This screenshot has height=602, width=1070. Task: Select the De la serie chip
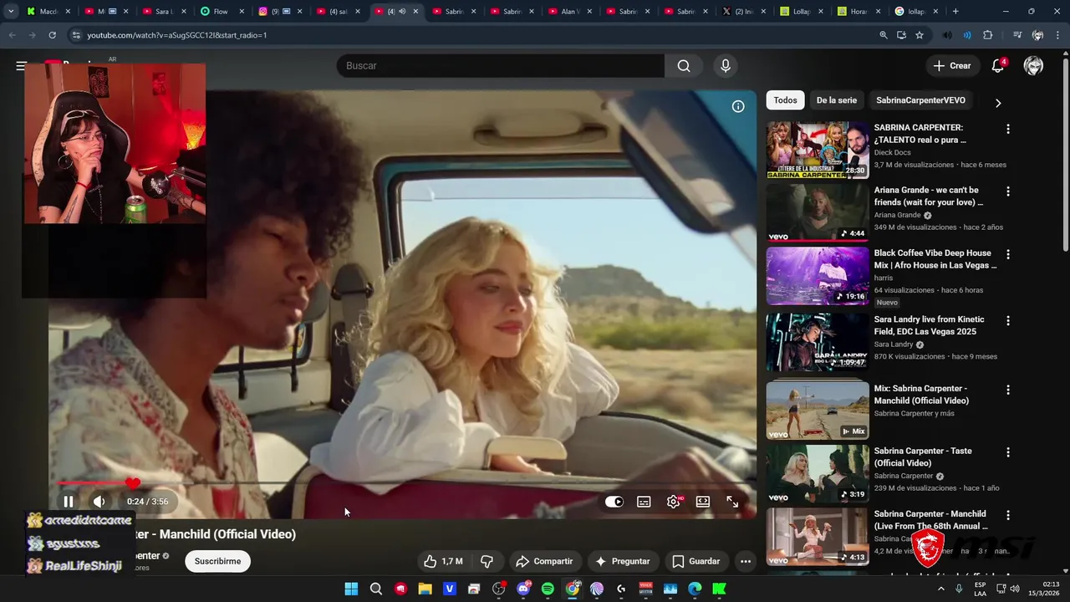[837, 100]
